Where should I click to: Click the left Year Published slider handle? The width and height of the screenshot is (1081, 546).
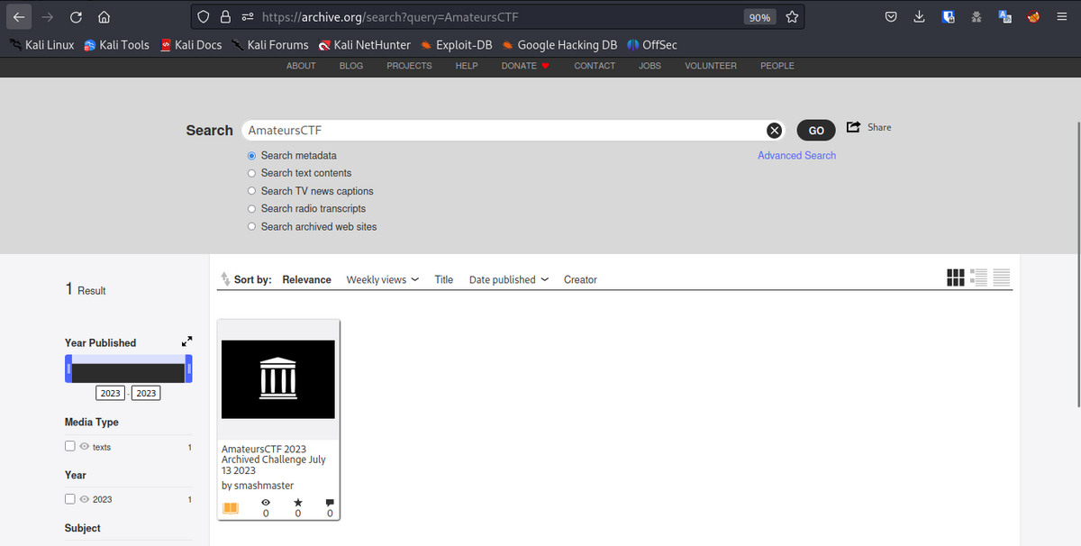(68, 369)
